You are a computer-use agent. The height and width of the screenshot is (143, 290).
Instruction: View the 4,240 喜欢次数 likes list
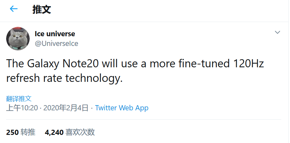click(70, 132)
